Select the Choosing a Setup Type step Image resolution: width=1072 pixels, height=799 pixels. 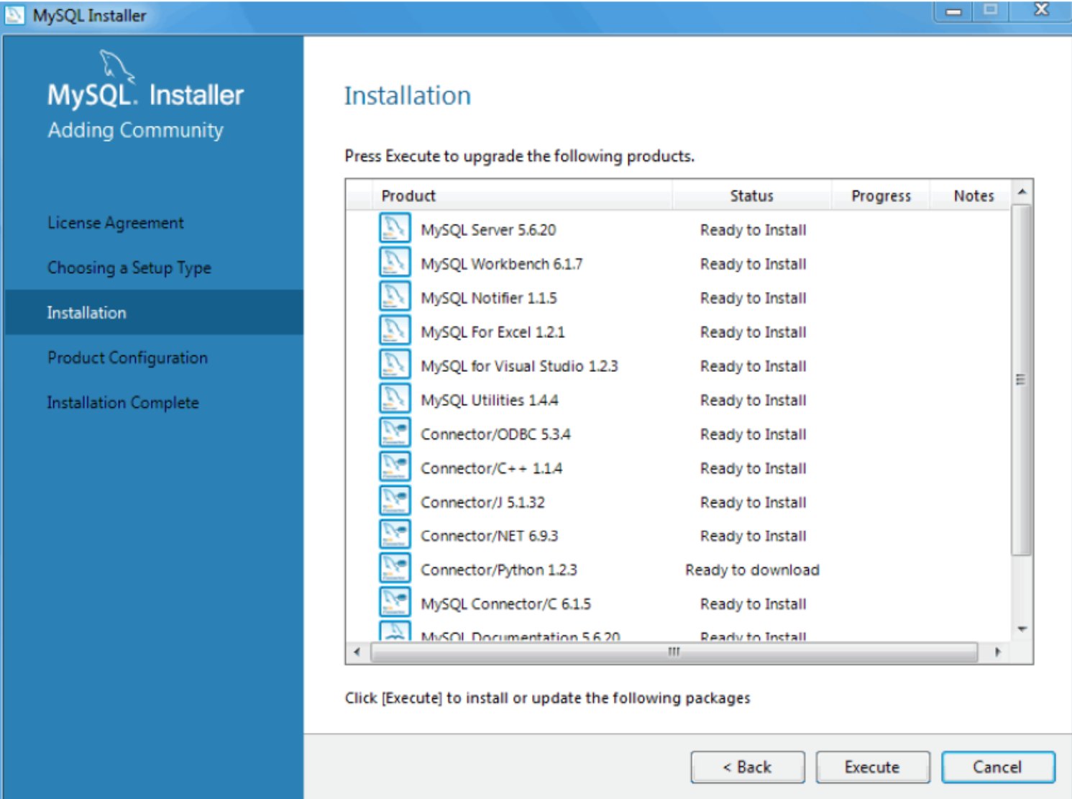pyautogui.click(x=129, y=267)
